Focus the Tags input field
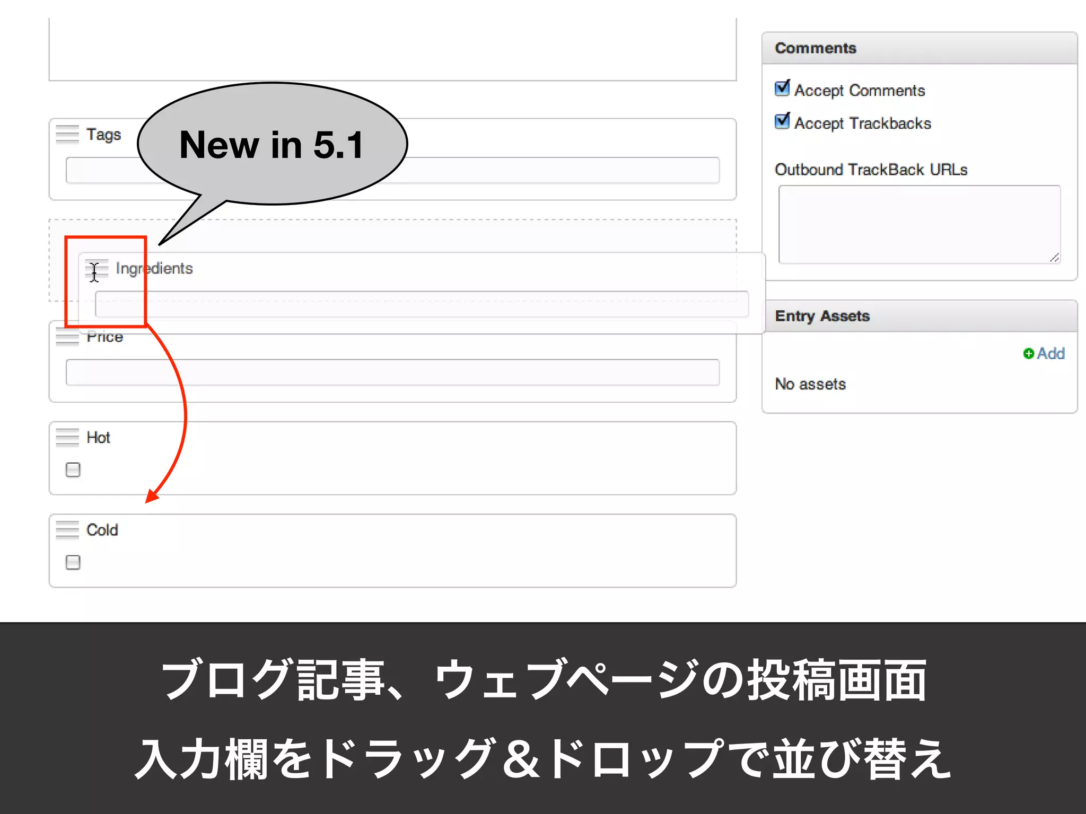 [x=392, y=170]
